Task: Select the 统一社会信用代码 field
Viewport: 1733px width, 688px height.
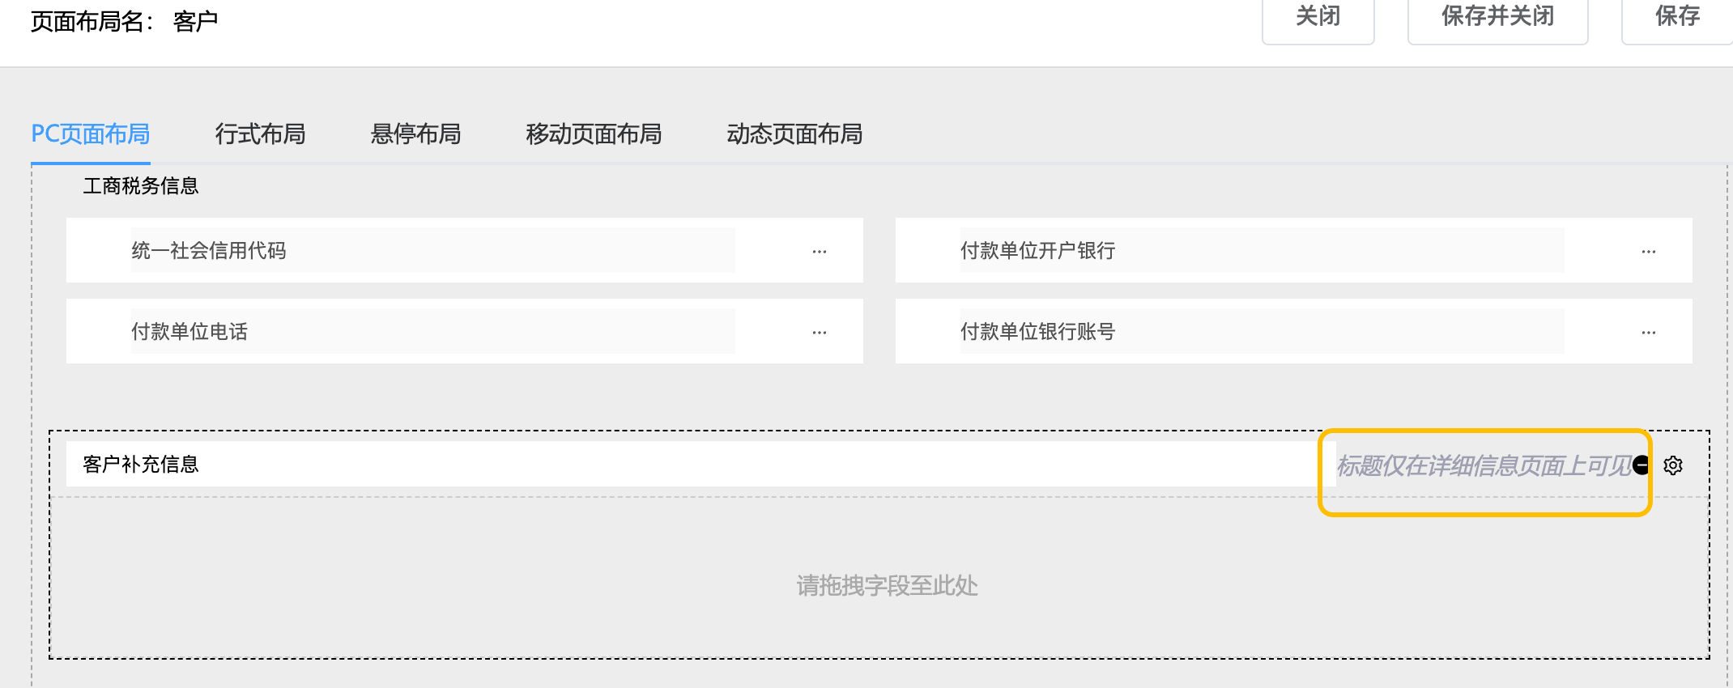Action: [x=432, y=251]
